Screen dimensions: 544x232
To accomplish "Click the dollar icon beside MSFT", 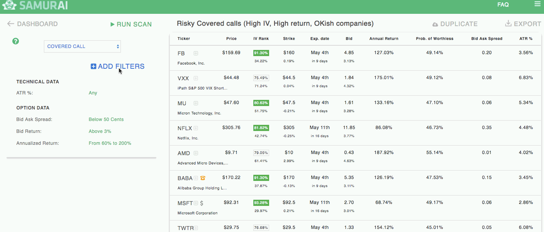I will click(x=202, y=203).
